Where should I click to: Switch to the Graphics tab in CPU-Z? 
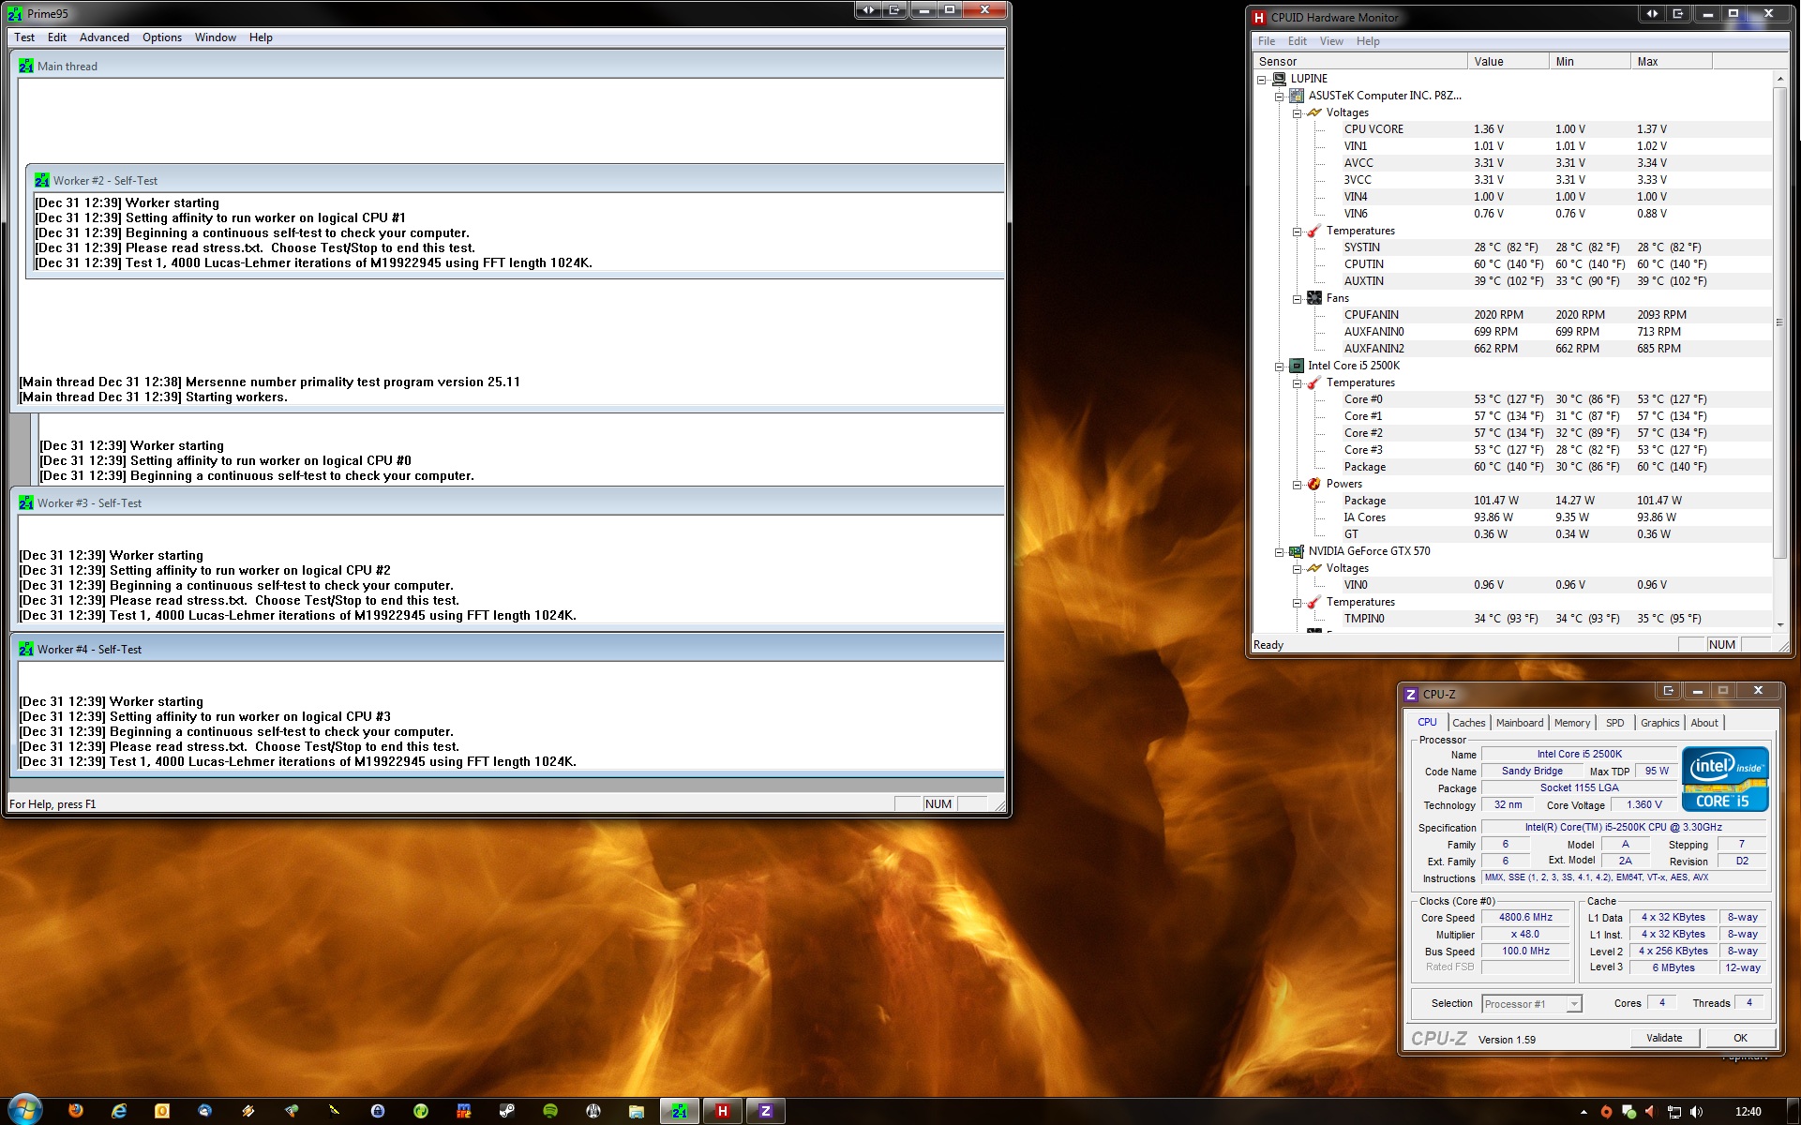point(1659,723)
